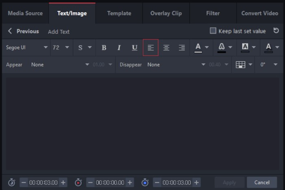Toggle italic text formatting

click(119, 47)
